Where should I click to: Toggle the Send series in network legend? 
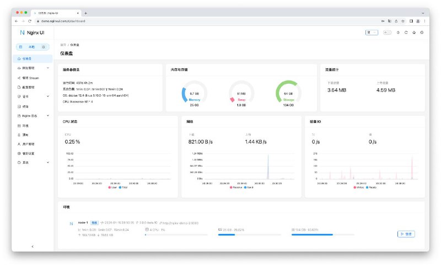pos(249,188)
